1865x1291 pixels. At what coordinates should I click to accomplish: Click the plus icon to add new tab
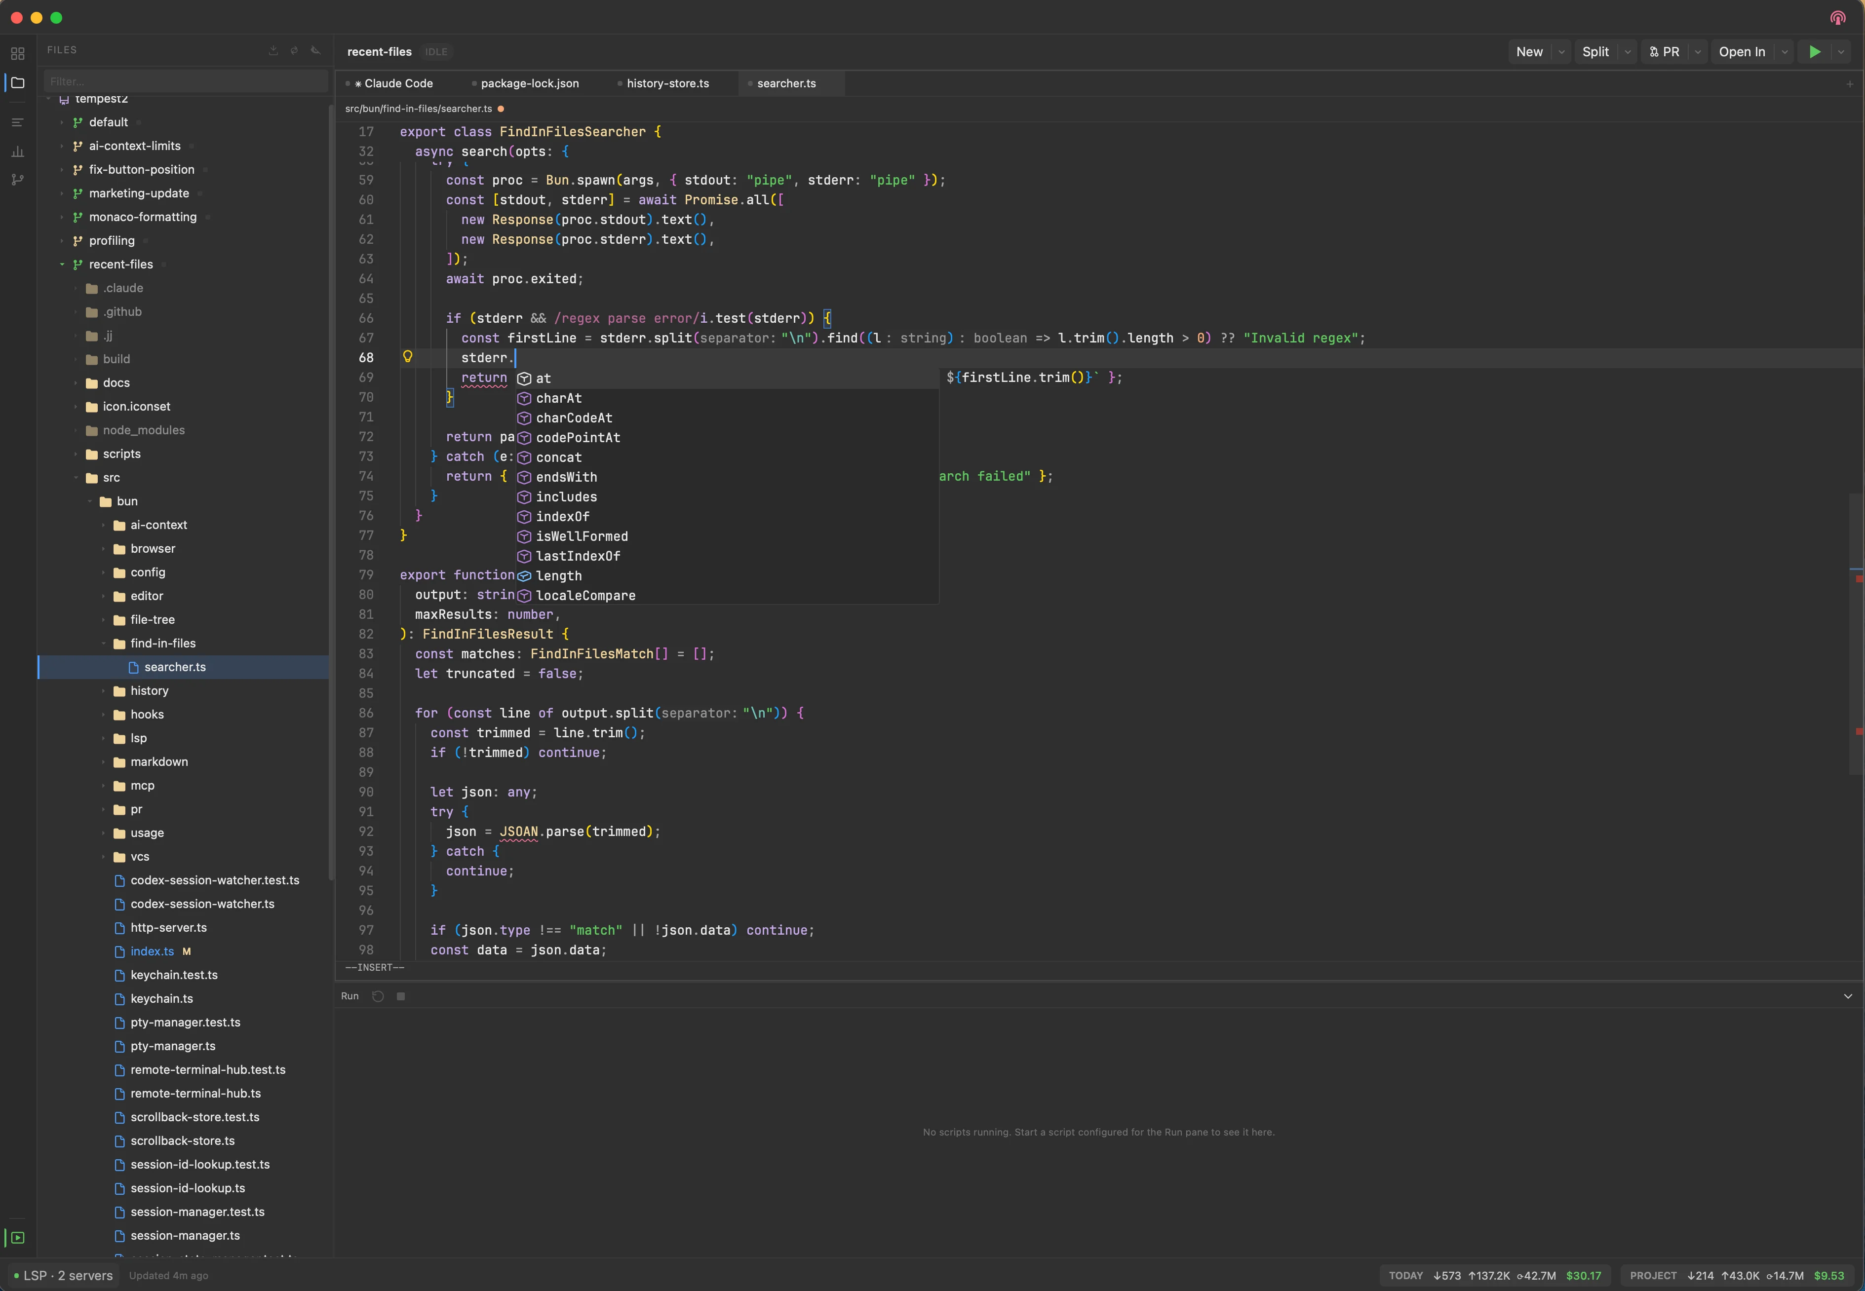(1850, 83)
